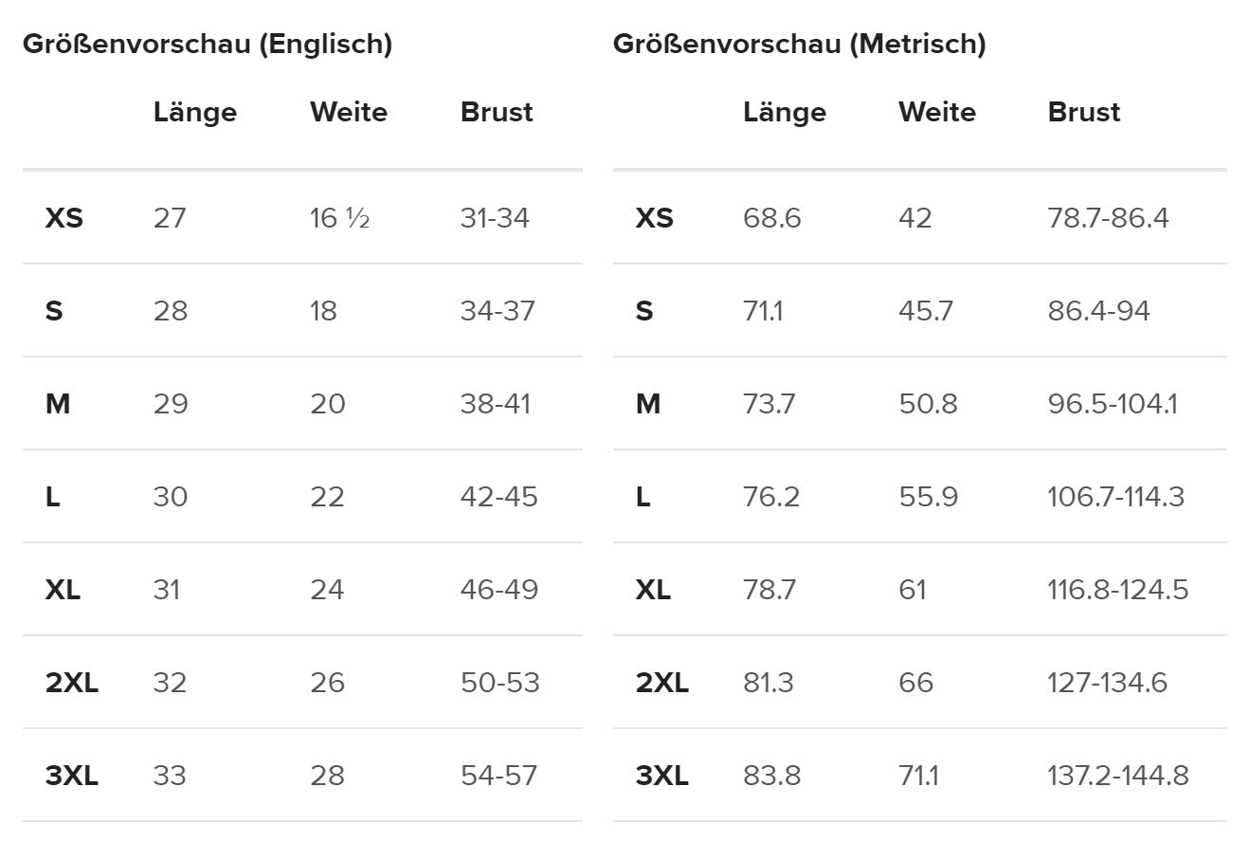Click the Brust header in metric table
The image size is (1249, 842).
point(1084,112)
